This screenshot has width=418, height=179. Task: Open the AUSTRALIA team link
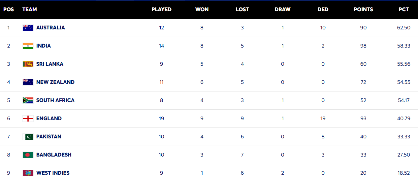50,28
